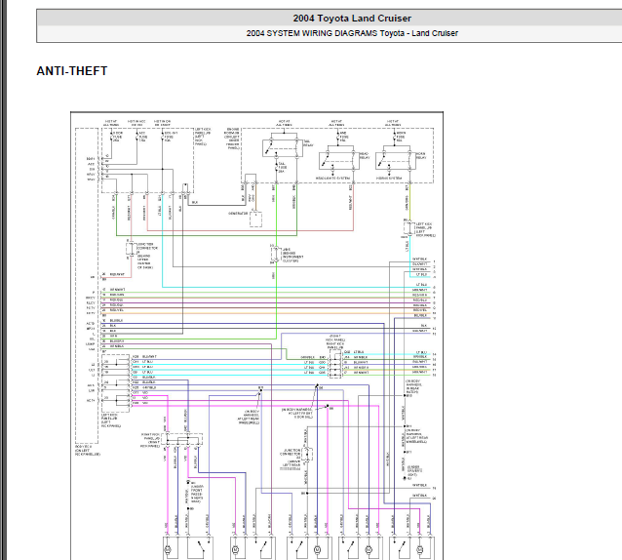Click the HORN RELAY label in the diagram
Viewport: 622px width, 560px height.
coord(420,155)
